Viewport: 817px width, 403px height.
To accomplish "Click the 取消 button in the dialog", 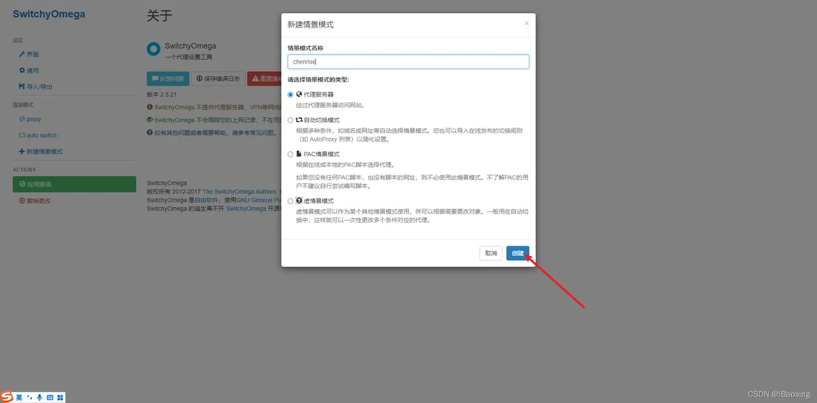I will click(491, 253).
